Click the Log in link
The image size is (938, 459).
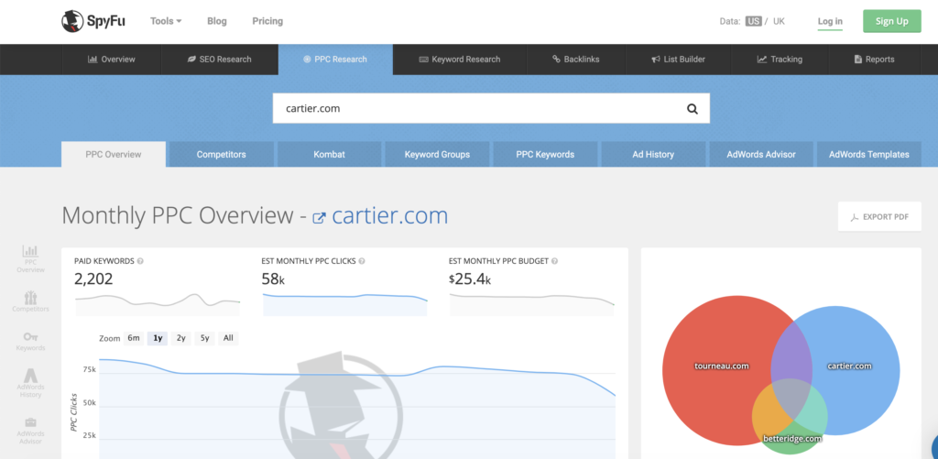coord(830,22)
